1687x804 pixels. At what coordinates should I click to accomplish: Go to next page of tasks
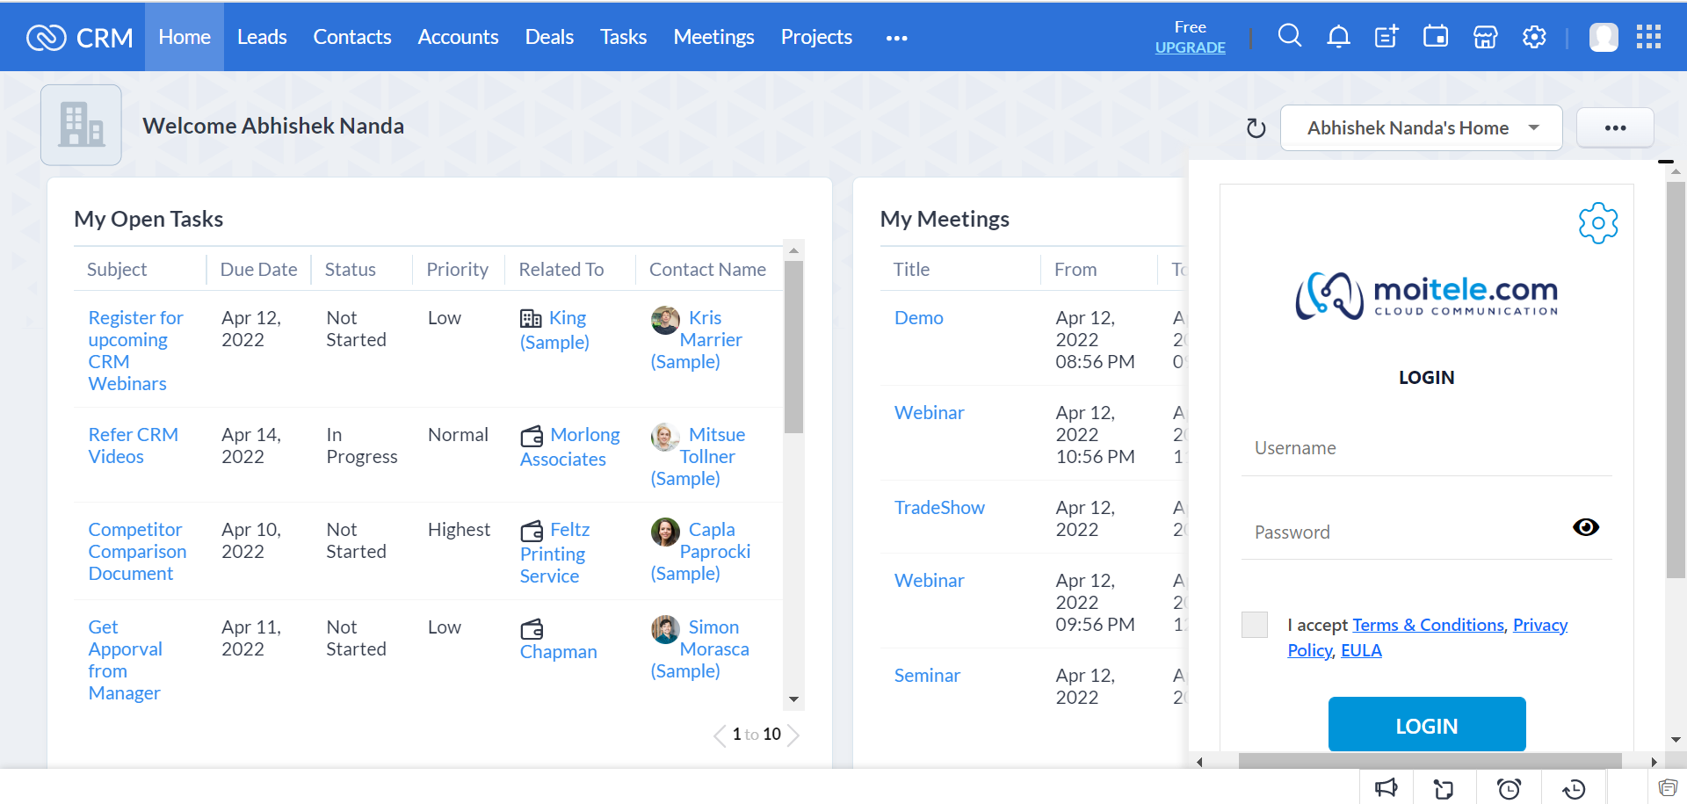[x=793, y=735]
